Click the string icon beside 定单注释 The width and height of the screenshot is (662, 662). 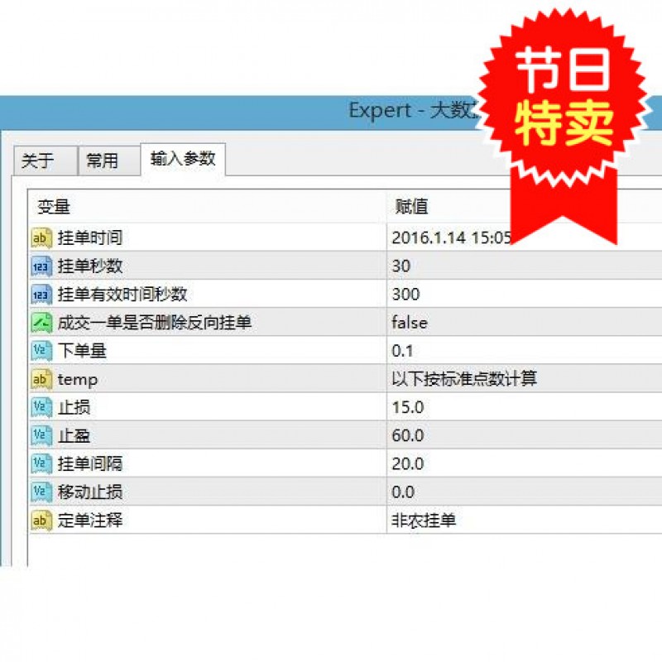[x=41, y=520]
